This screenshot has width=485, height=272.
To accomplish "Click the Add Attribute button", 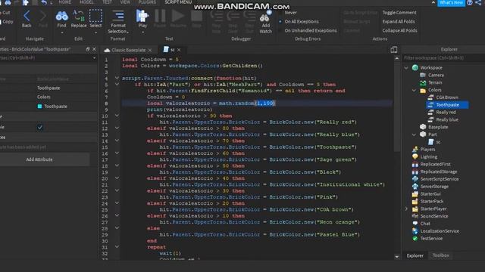I will (39, 159).
